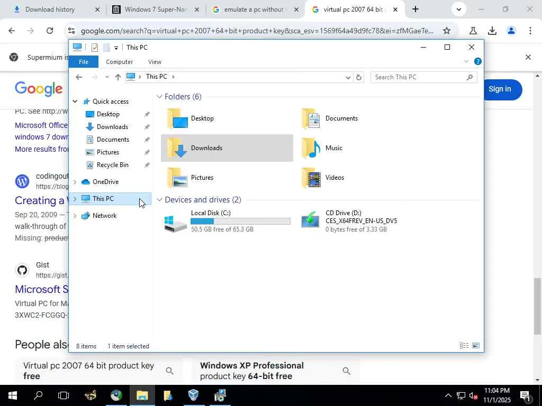Open the View ribbon tab

[155, 62]
